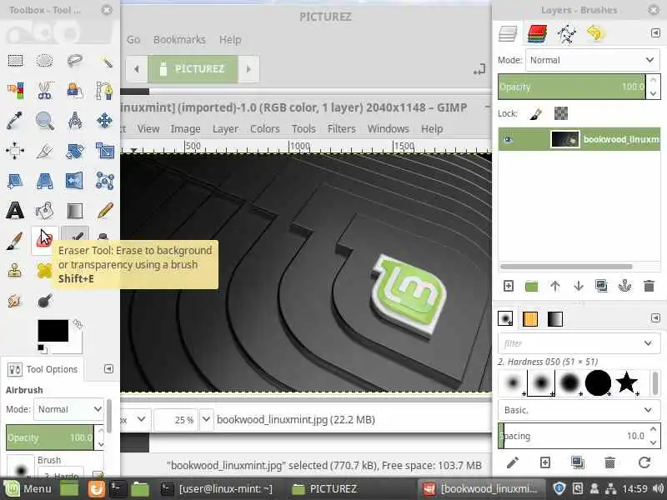Image resolution: width=667 pixels, height=500 pixels.
Task: Open the GIMP Filters menu
Action: coord(341,128)
